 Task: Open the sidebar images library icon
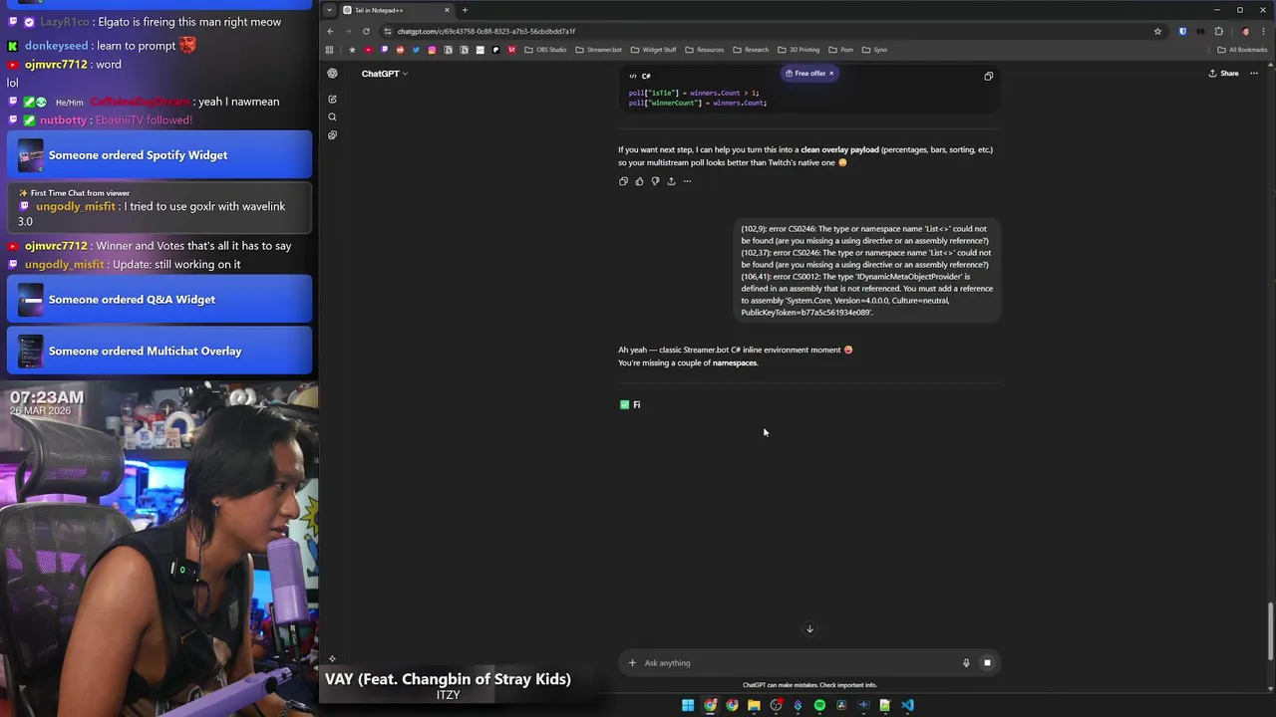(332, 134)
